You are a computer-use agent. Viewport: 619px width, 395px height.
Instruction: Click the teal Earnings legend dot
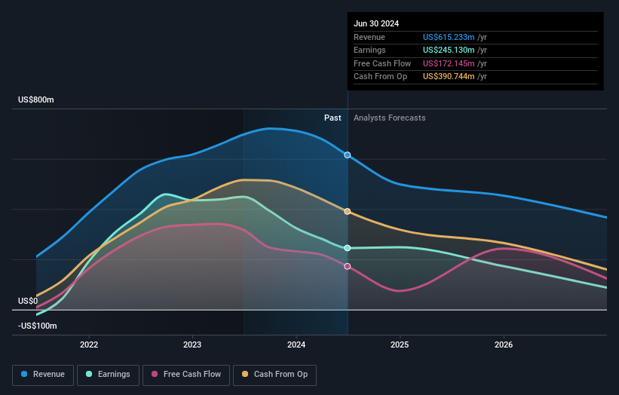tap(89, 374)
